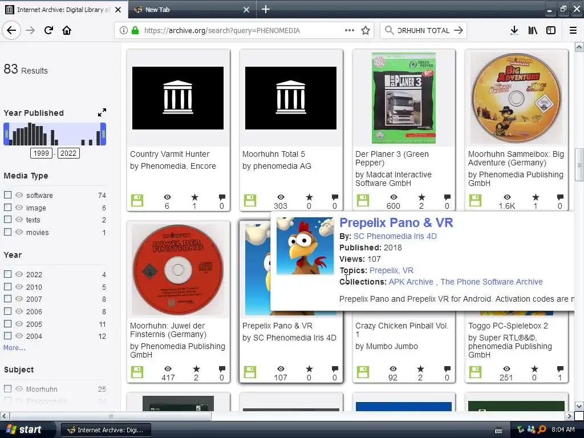Click the green secure connection padlock

point(135,30)
